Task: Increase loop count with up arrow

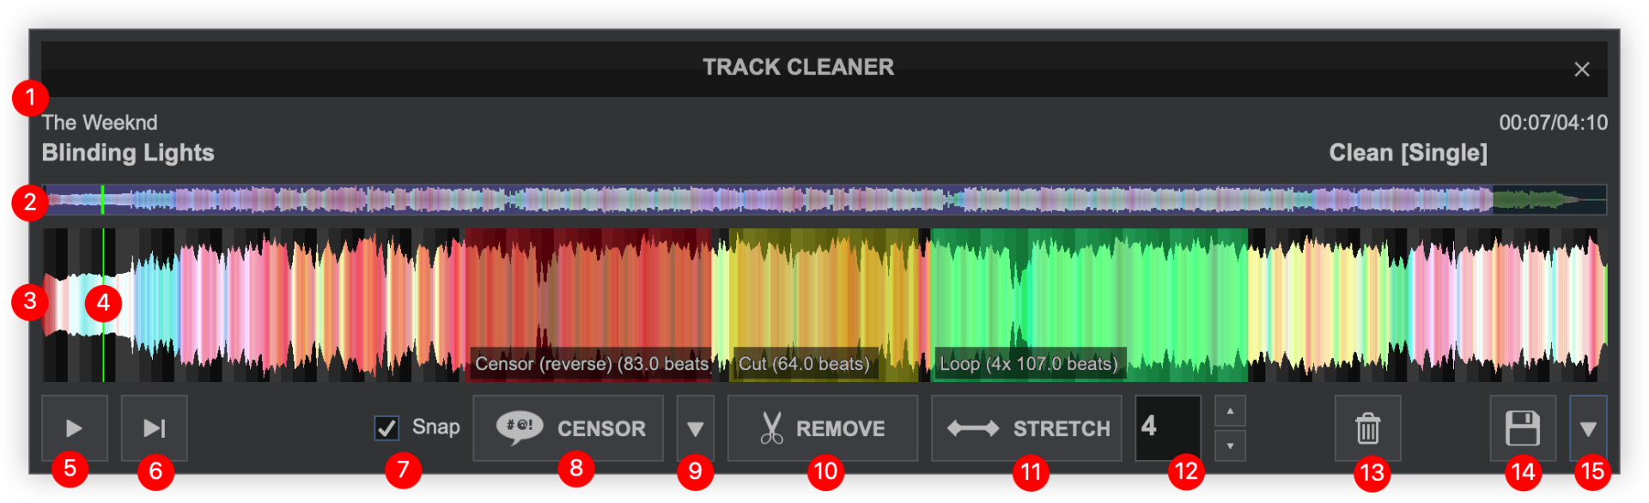Action: click(x=1230, y=412)
